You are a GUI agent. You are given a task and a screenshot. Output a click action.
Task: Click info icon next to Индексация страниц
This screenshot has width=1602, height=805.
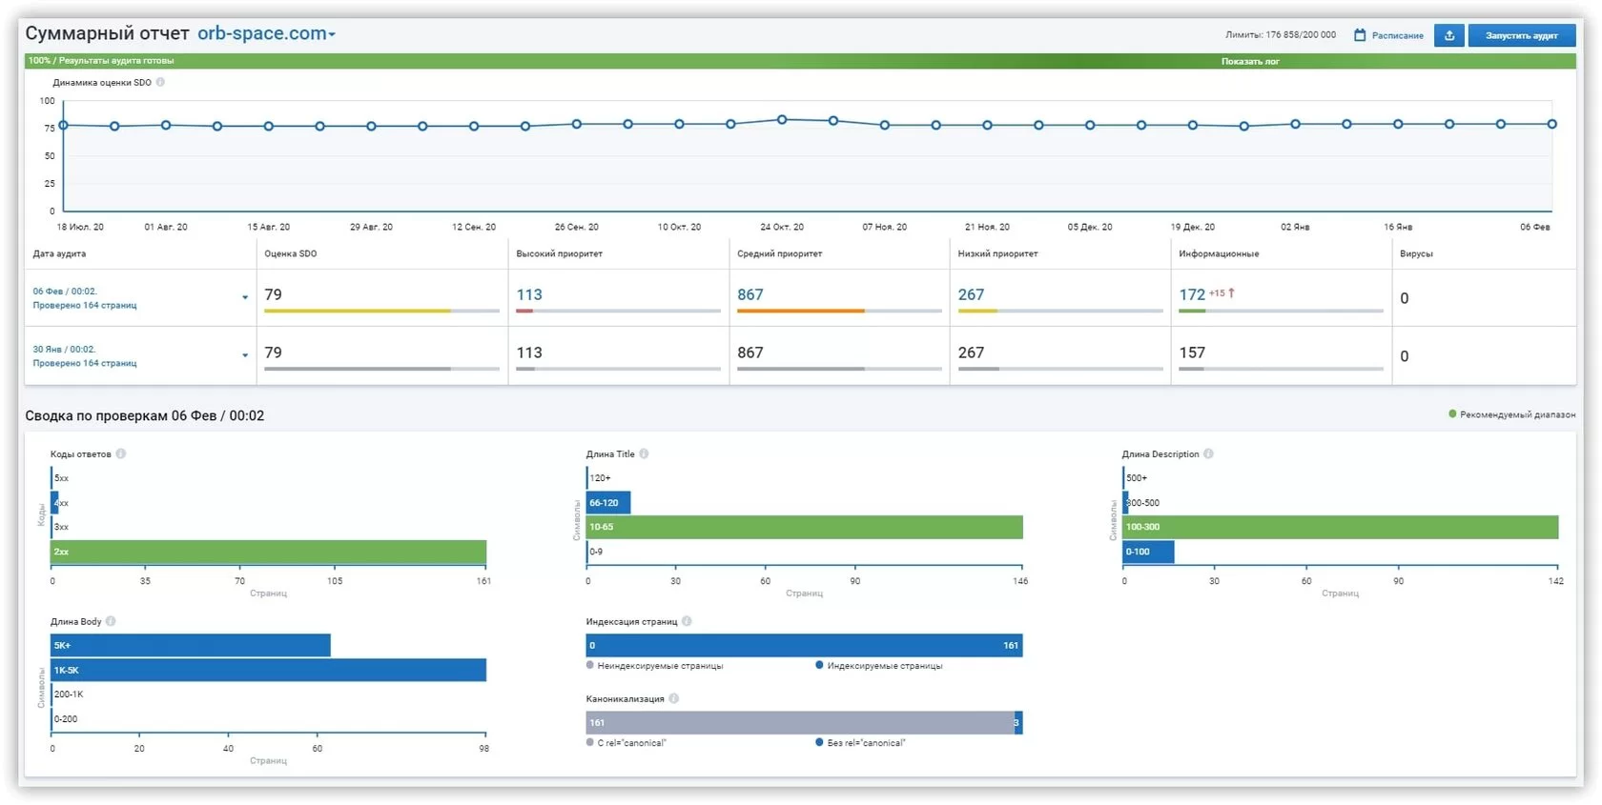[x=687, y=621]
